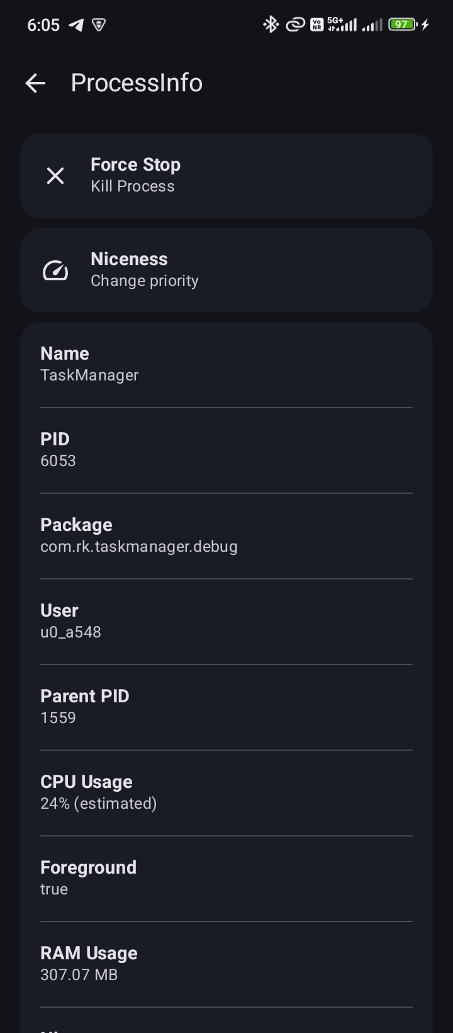453x1033 pixels.
Task: Select the PID 6053 entry
Action: tap(226, 450)
